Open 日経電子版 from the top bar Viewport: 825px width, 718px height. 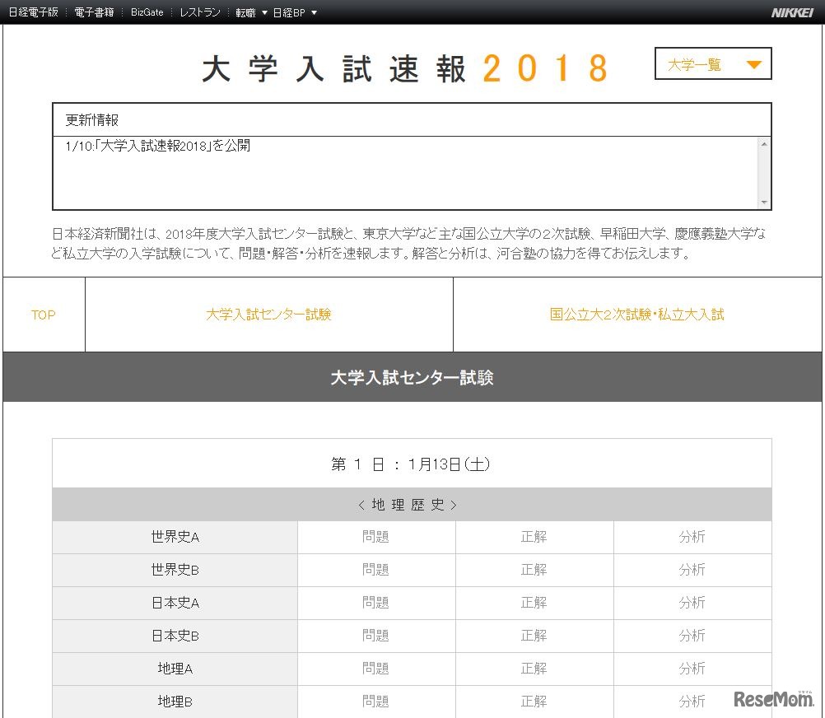point(35,12)
